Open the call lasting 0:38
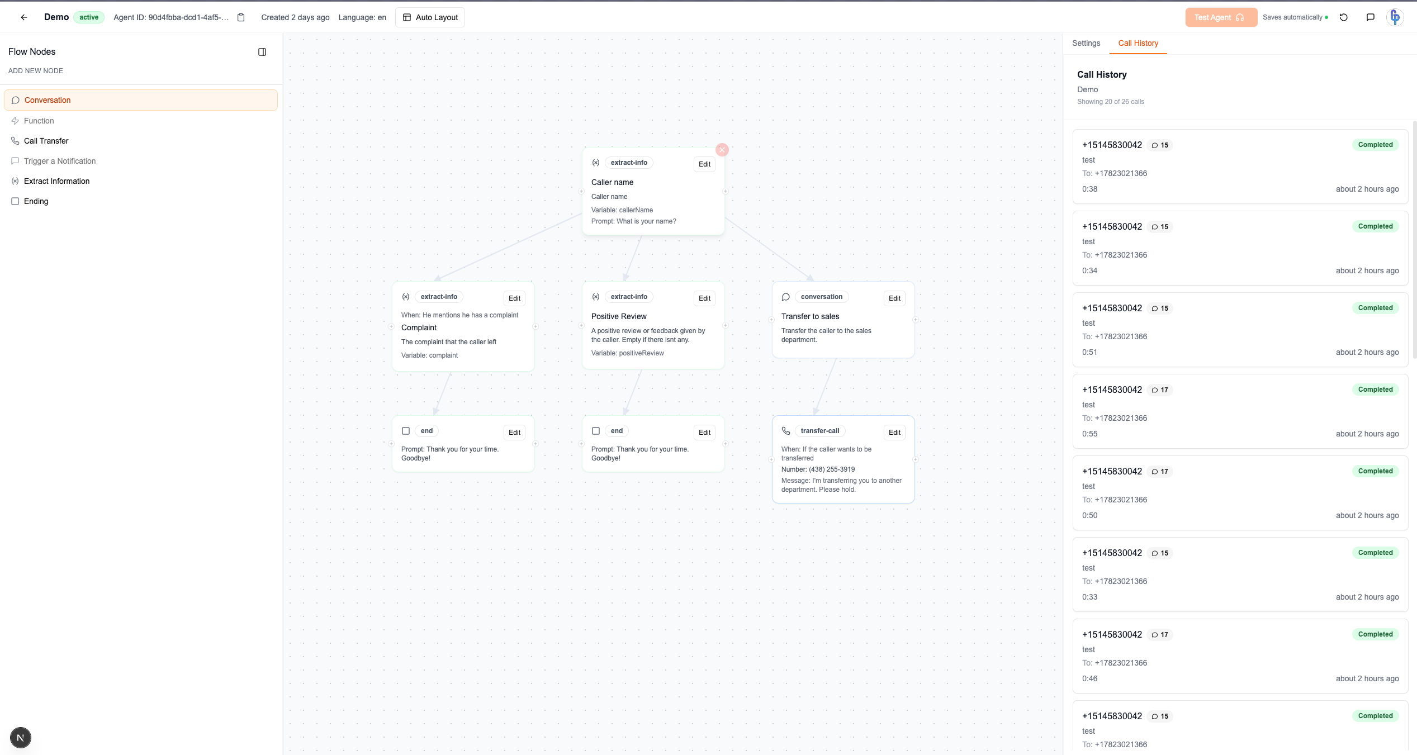Viewport: 1417px width, 755px height. point(1240,167)
